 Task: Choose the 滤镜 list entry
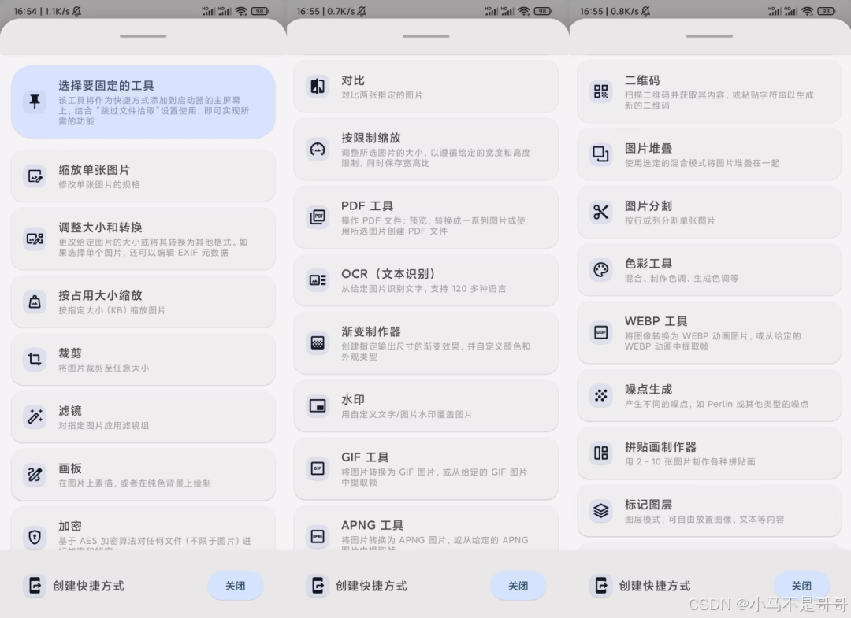(x=143, y=417)
